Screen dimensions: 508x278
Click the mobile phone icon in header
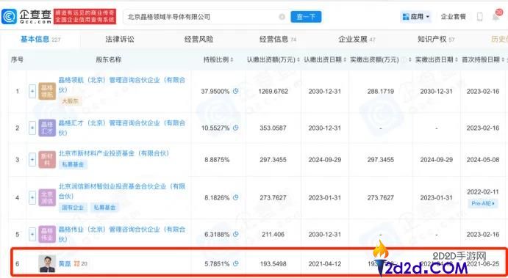[480, 17]
